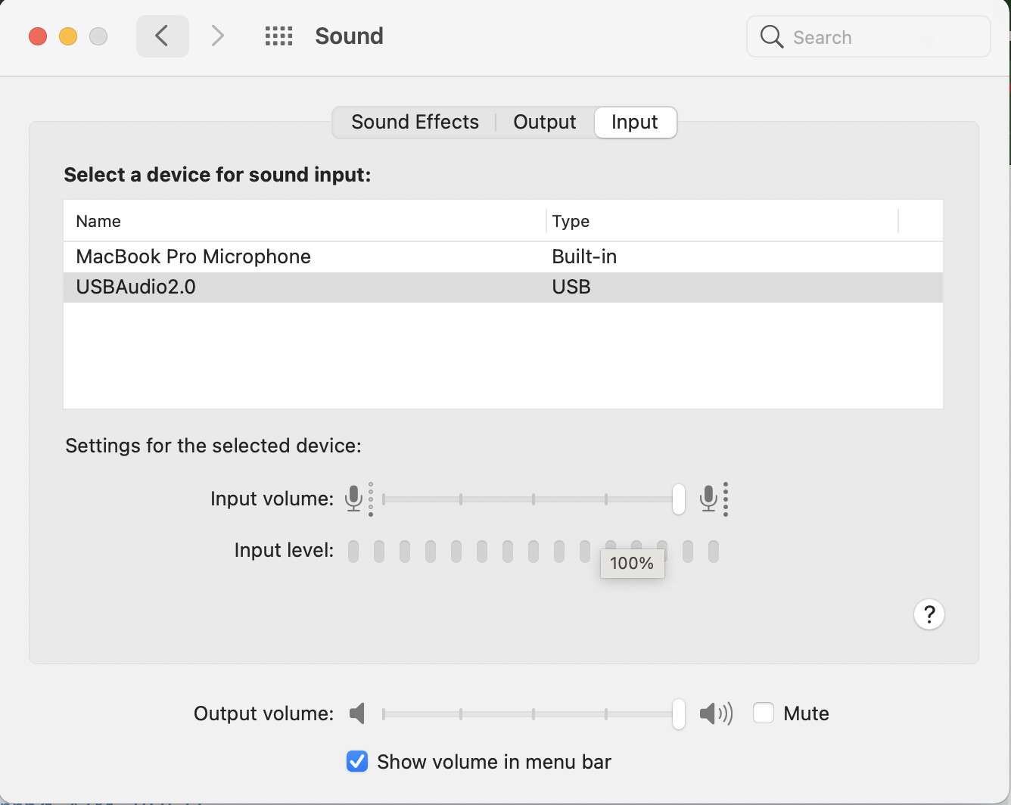Click the high microphone icon right of input slider

[710, 499]
